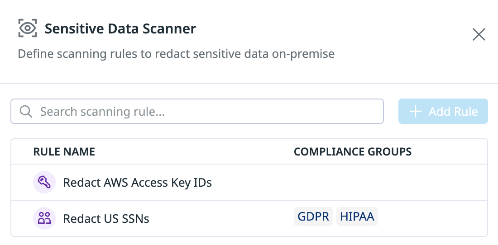This screenshot has width=498, height=245.
Task: Focus the Search scanning rule field
Action: (x=204, y=111)
